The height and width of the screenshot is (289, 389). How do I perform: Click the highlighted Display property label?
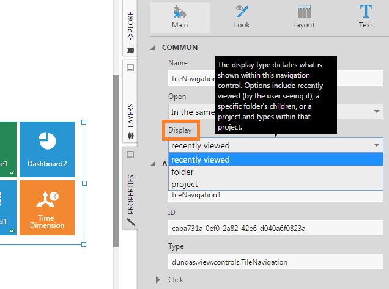(x=181, y=130)
